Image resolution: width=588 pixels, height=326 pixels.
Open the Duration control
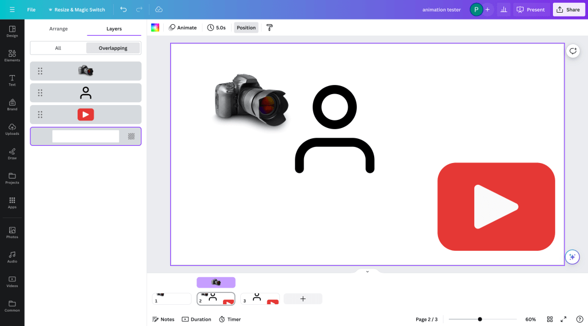coord(197,319)
